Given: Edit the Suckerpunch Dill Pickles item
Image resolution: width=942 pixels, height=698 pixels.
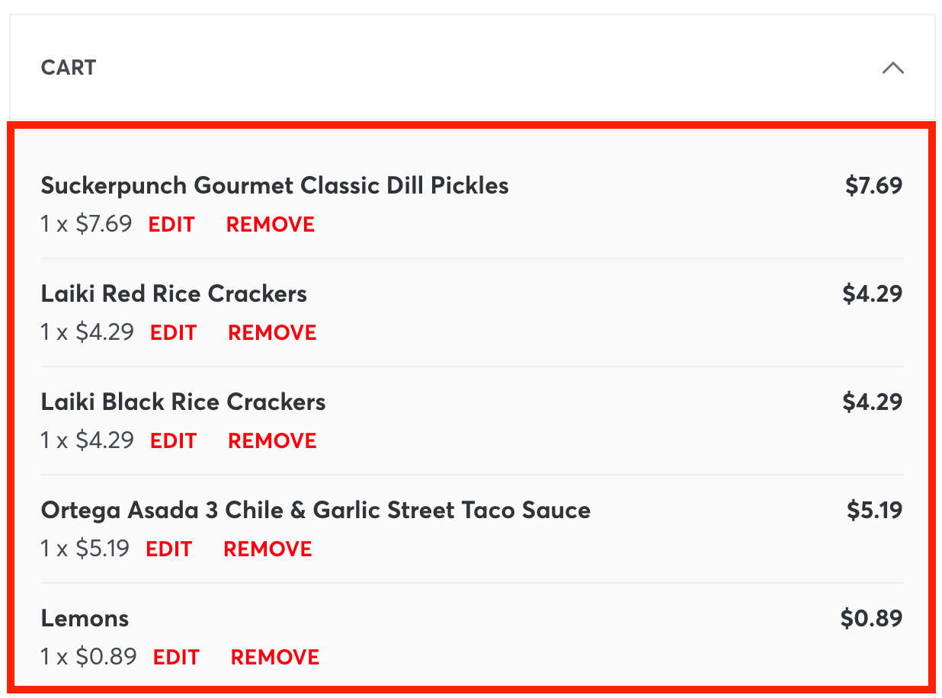Looking at the screenshot, I should pos(171,225).
